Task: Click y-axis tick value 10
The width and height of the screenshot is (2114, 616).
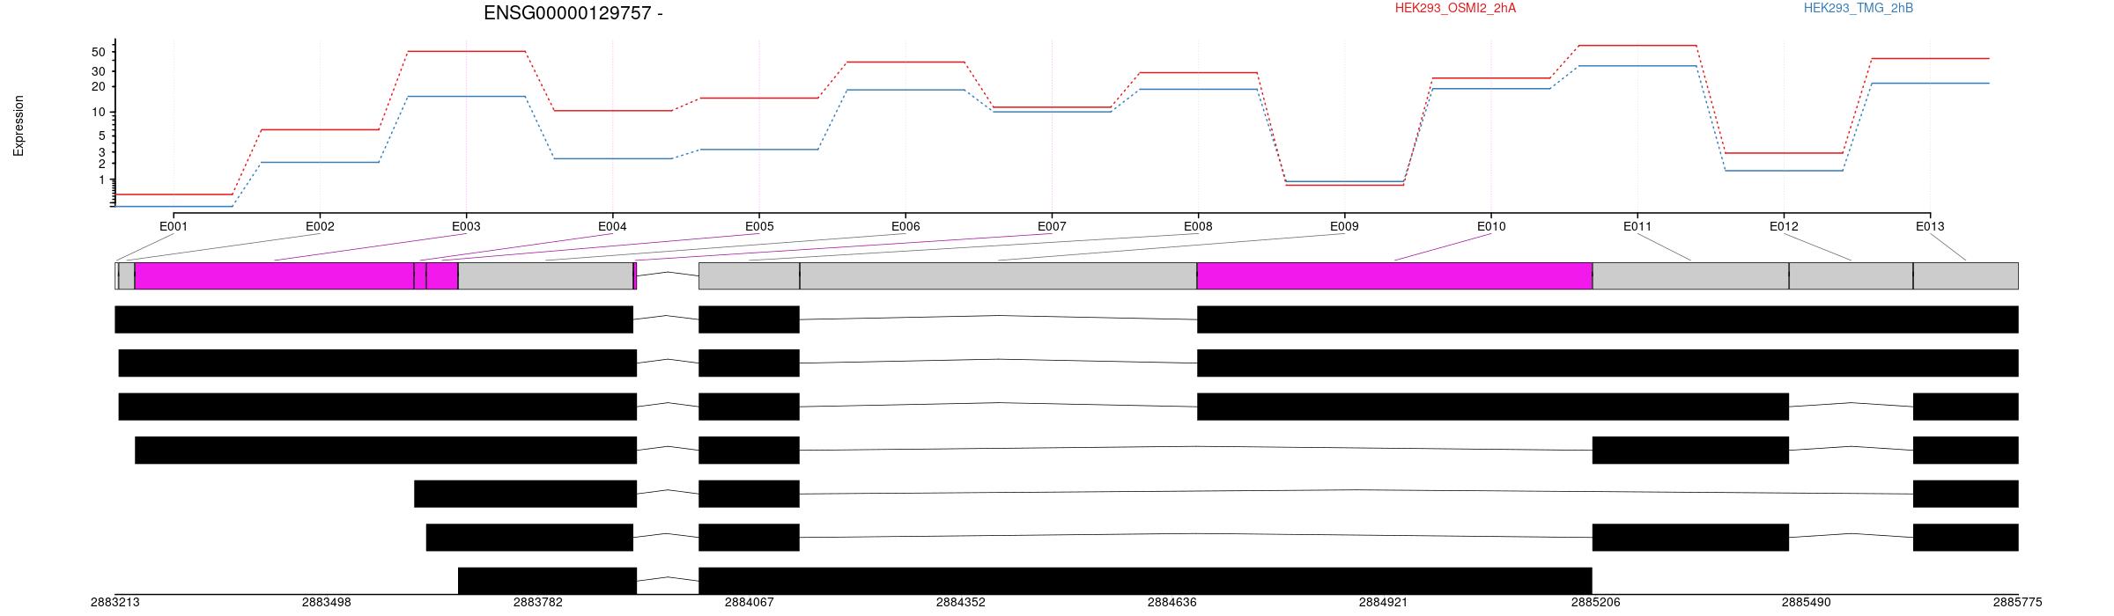Action: (x=99, y=113)
